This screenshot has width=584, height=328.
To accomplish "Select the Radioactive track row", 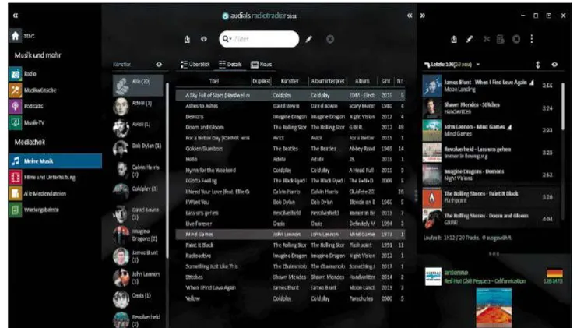I will (290, 256).
